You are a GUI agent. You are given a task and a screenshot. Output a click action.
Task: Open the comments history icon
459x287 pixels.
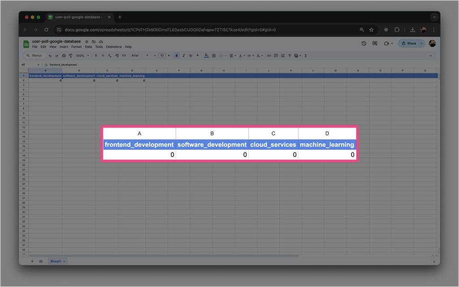[x=375, y=43]
